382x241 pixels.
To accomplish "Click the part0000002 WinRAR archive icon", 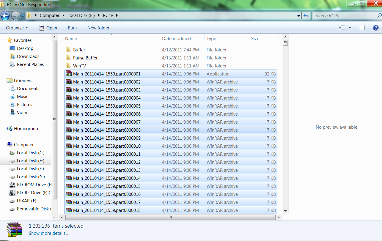I will pos(69,82).
